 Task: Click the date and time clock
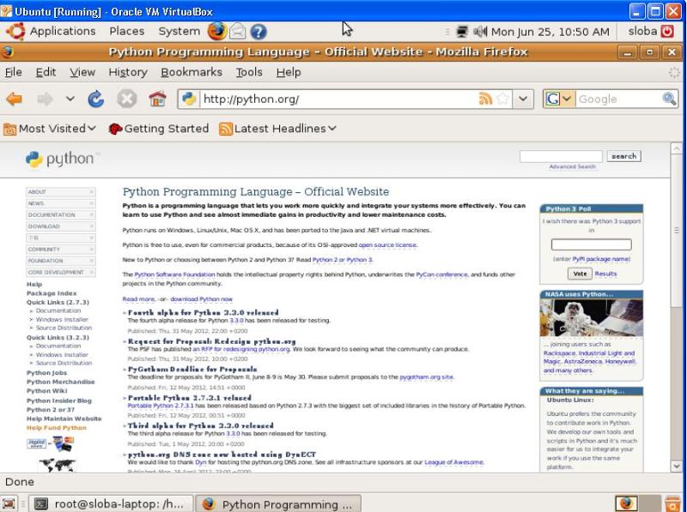550,32
